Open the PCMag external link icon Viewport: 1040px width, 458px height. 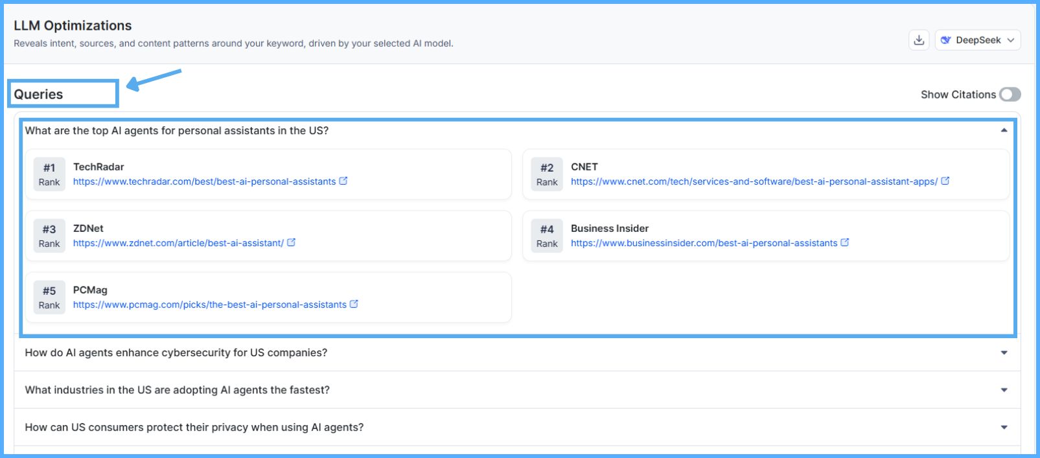click(354, 304)
